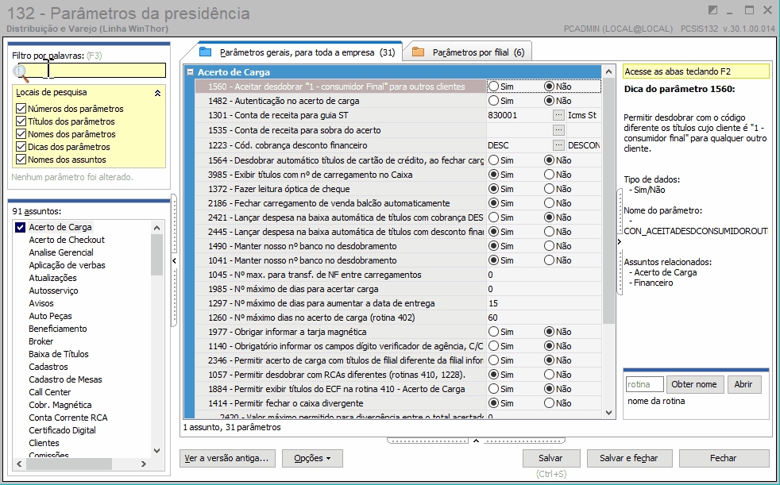Click Ver a versão antiga button
The width and height of the screenshot is (780, 485).
(x=226, y=458)
